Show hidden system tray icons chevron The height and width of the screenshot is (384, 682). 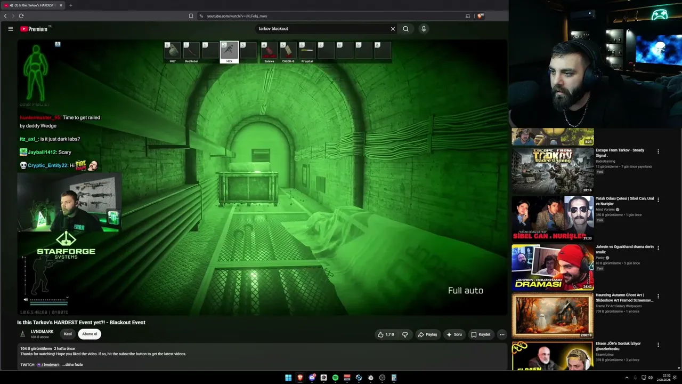click(627, 378)
